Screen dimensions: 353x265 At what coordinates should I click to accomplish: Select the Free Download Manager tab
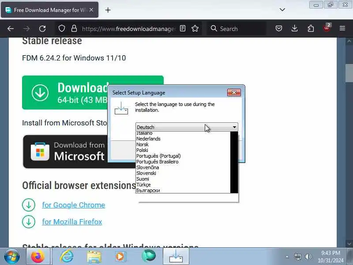[49, 10]
